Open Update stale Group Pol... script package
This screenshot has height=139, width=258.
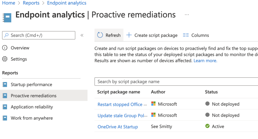point(122,116)
